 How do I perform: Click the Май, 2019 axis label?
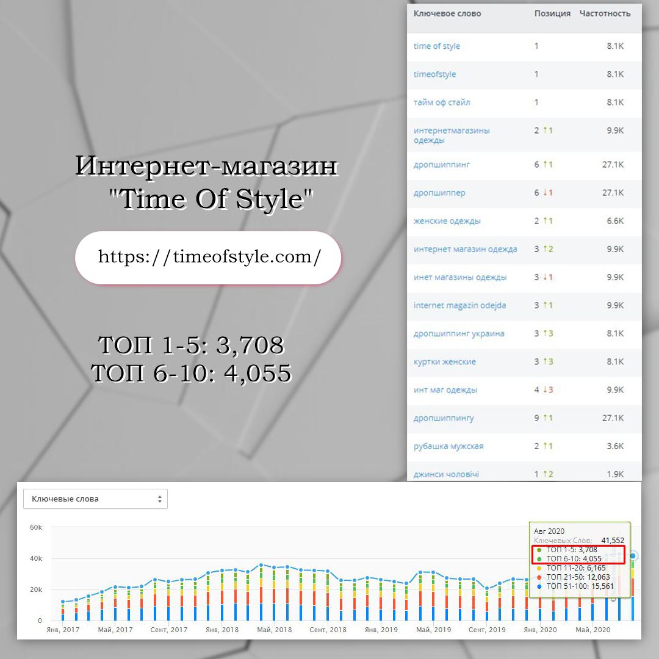tap(433, 630)
